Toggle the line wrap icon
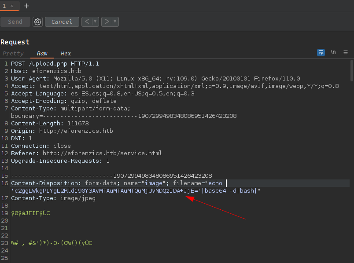The height and width of the screenshot is (263, 354). coord(321,52)
